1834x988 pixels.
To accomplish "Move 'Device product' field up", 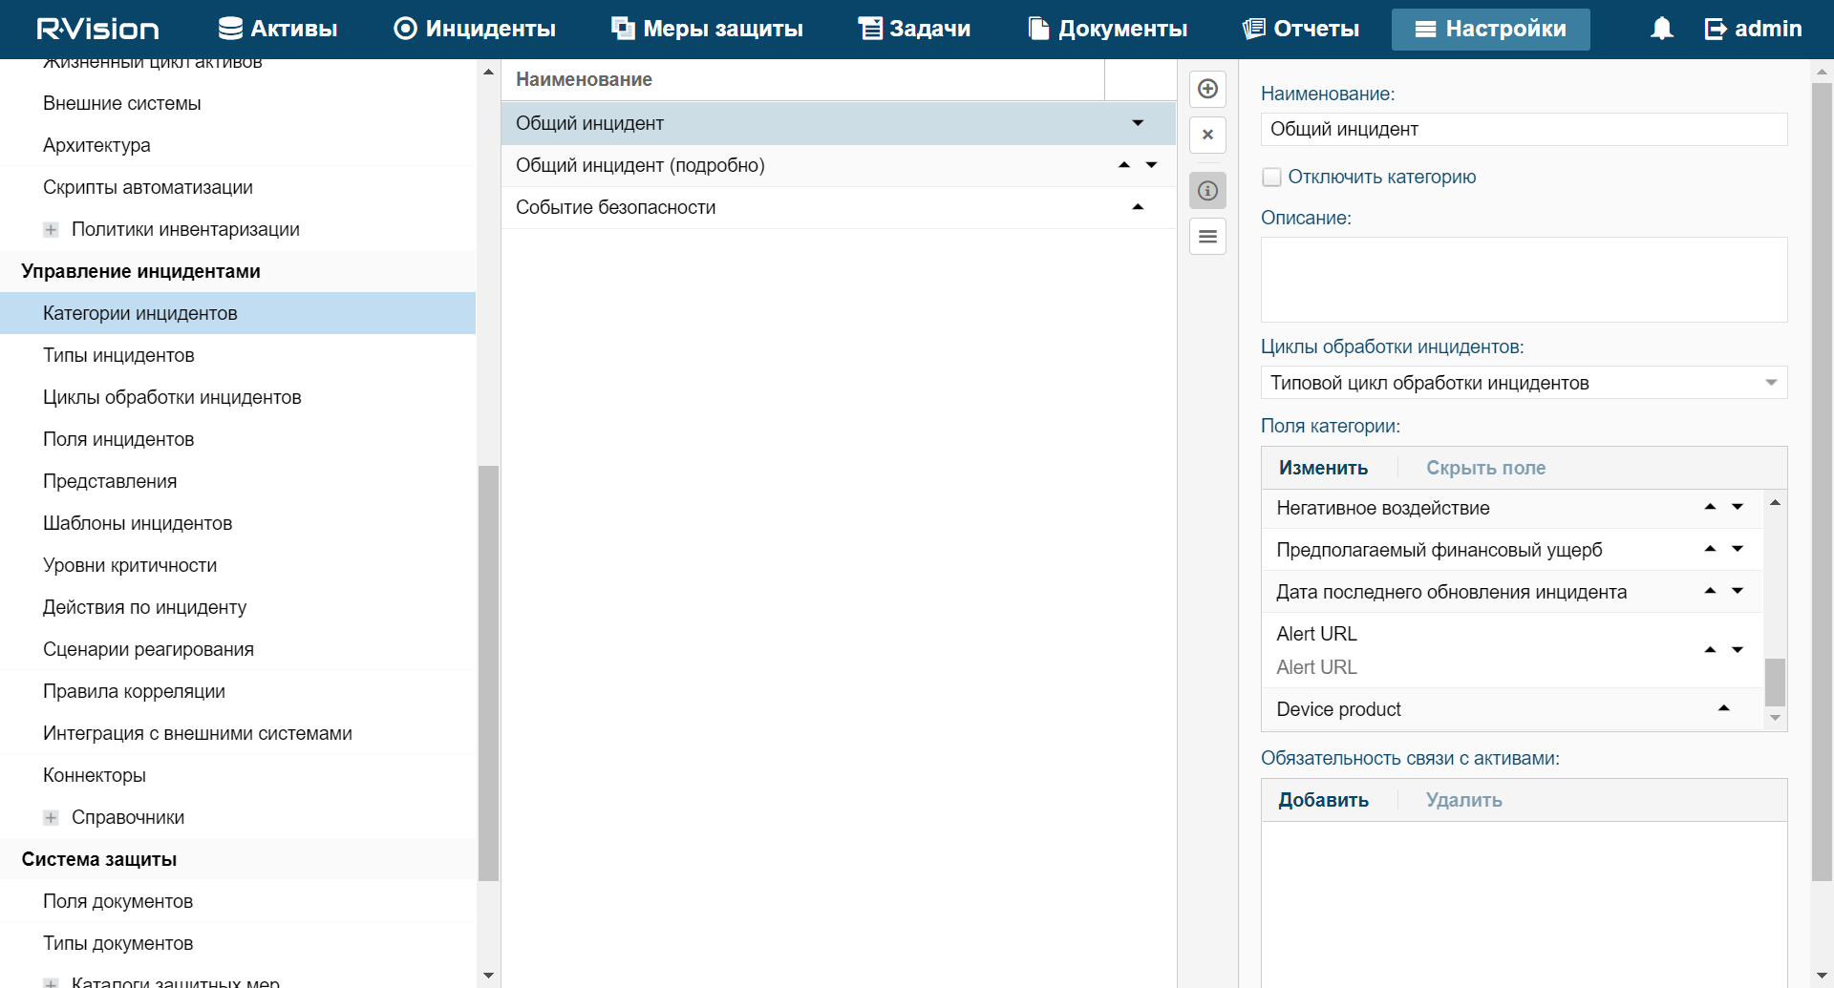I will [1723, 708].
